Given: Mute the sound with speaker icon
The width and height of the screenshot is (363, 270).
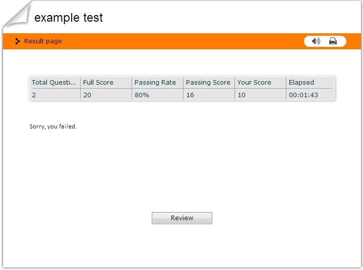Looking at the screenshot, I should 316,41.
